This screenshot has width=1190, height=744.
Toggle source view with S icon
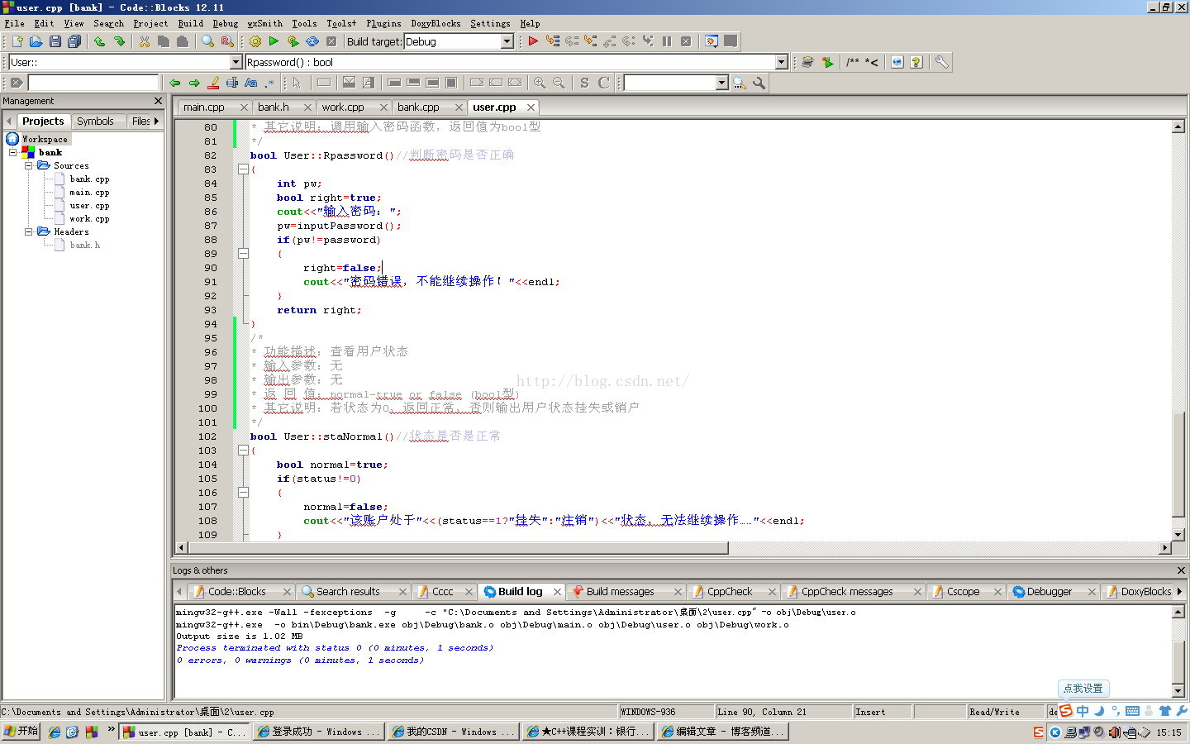point(584,83)
